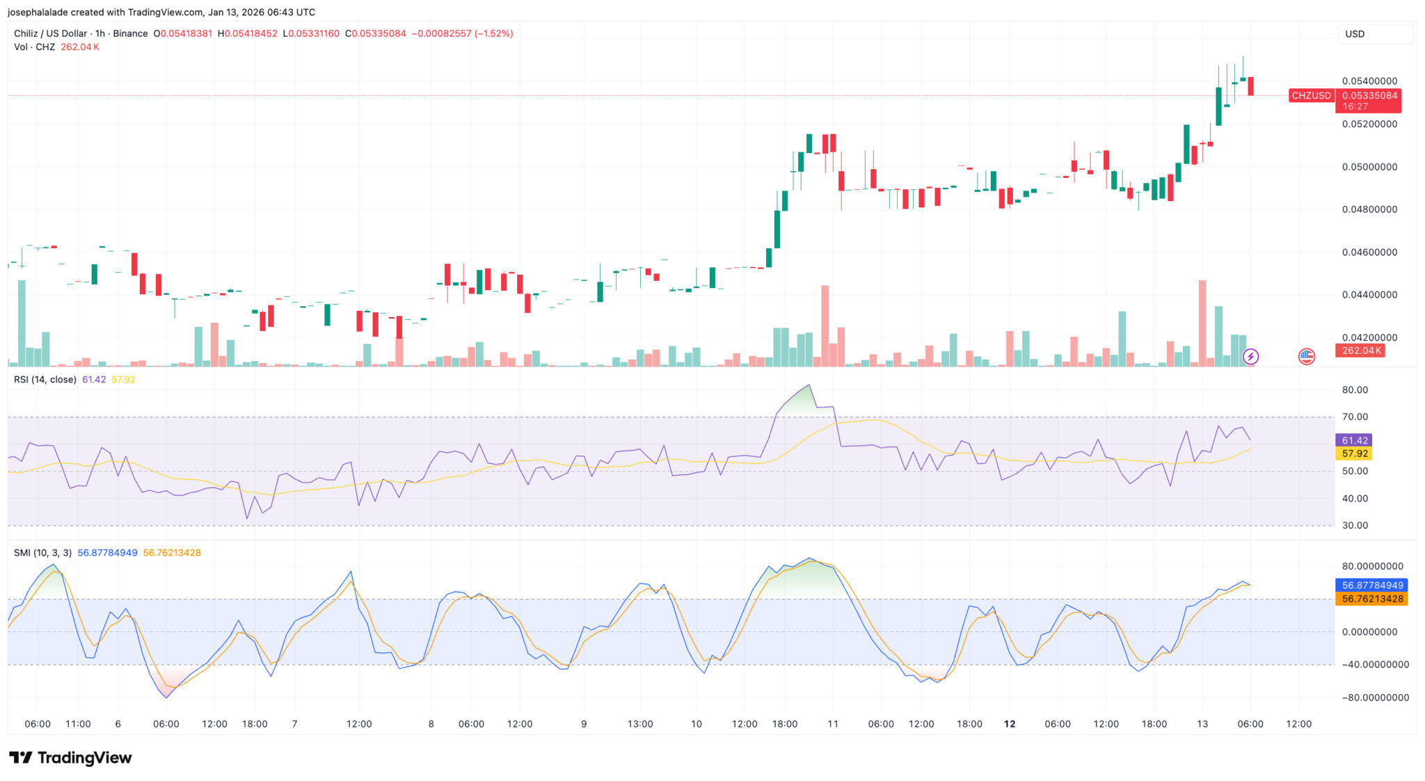Image resolution: width=1425 pixels, height=781 pixels.
Task: Click the bold 12 date marker on the time axis
Action: pyautogui.click(x=1010, y=724)
